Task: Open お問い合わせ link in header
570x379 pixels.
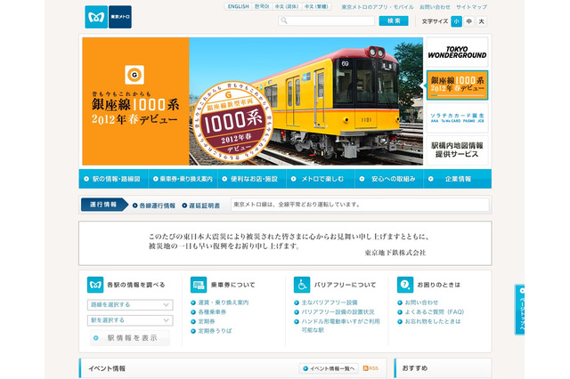Action: [435, 7]
